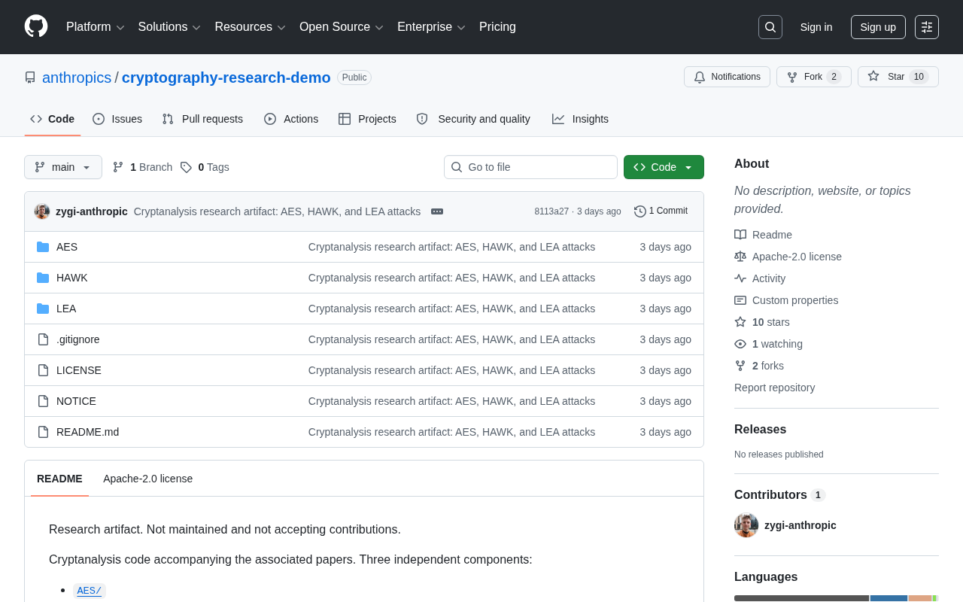Viewport: 963px width, 602px height.
Task: Click the tag icon beside 0 Tags
Action: [x=186, y=167]
